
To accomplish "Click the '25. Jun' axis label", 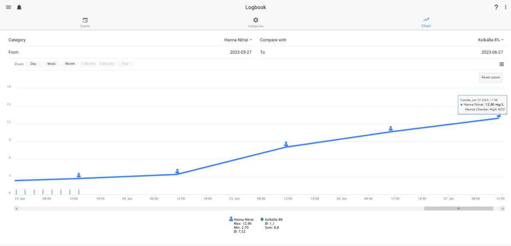I will tap(234, 199).
